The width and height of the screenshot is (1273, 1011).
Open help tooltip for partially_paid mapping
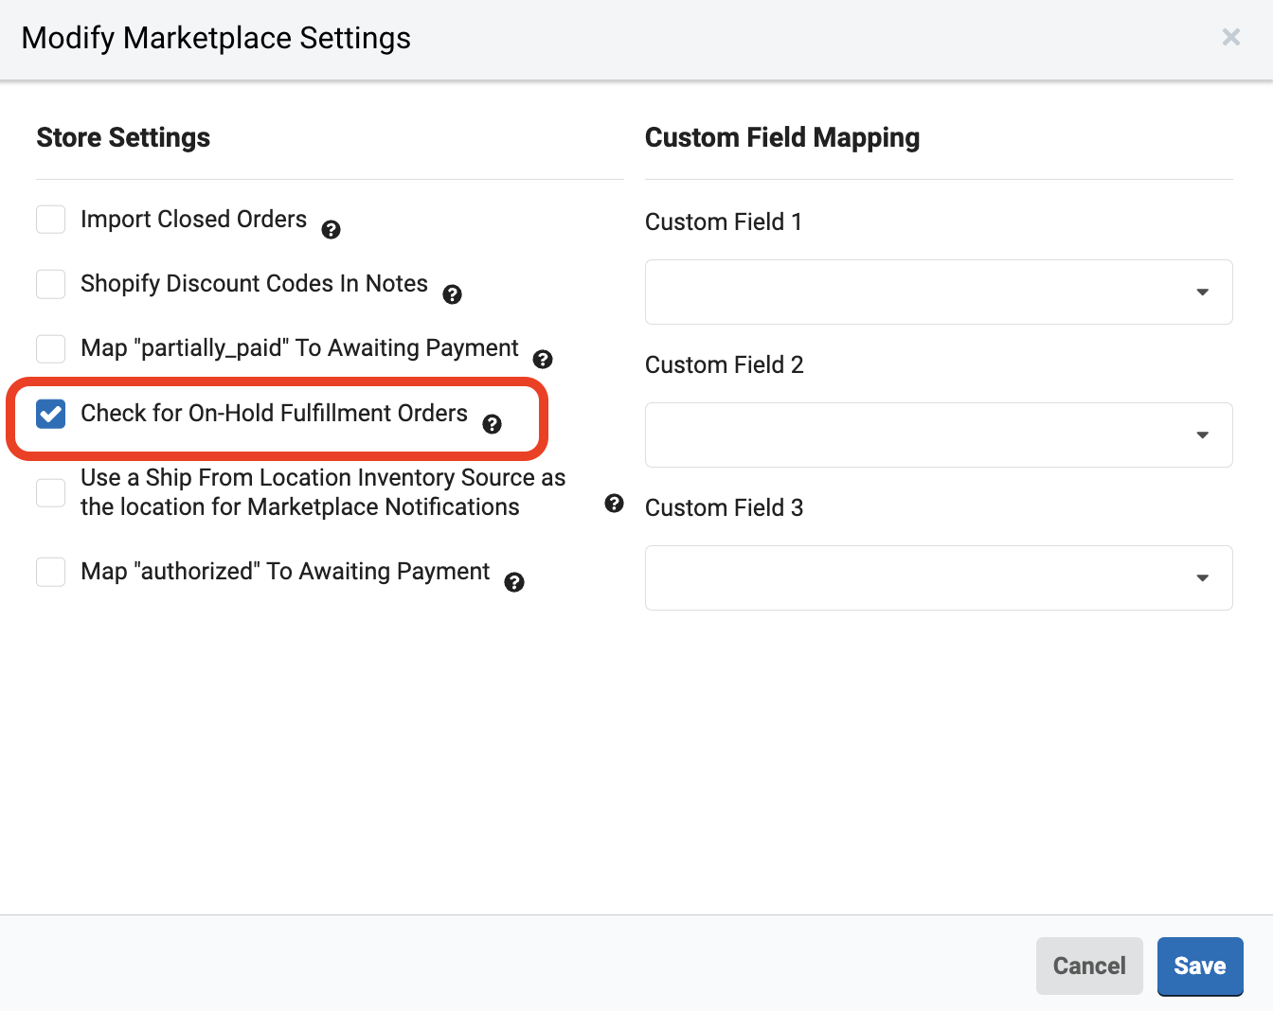543,359
